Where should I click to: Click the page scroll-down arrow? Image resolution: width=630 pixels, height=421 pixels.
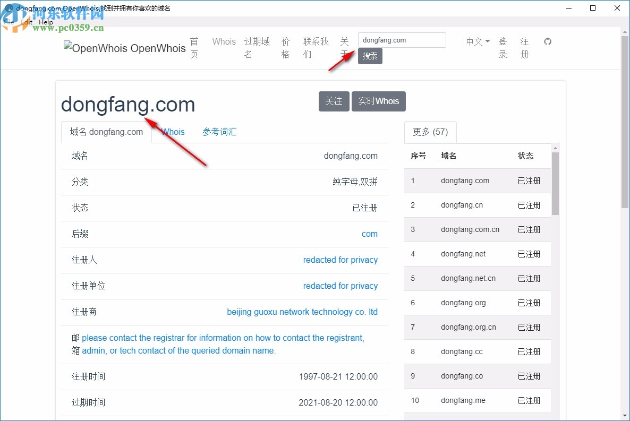[x=625, y=416]
